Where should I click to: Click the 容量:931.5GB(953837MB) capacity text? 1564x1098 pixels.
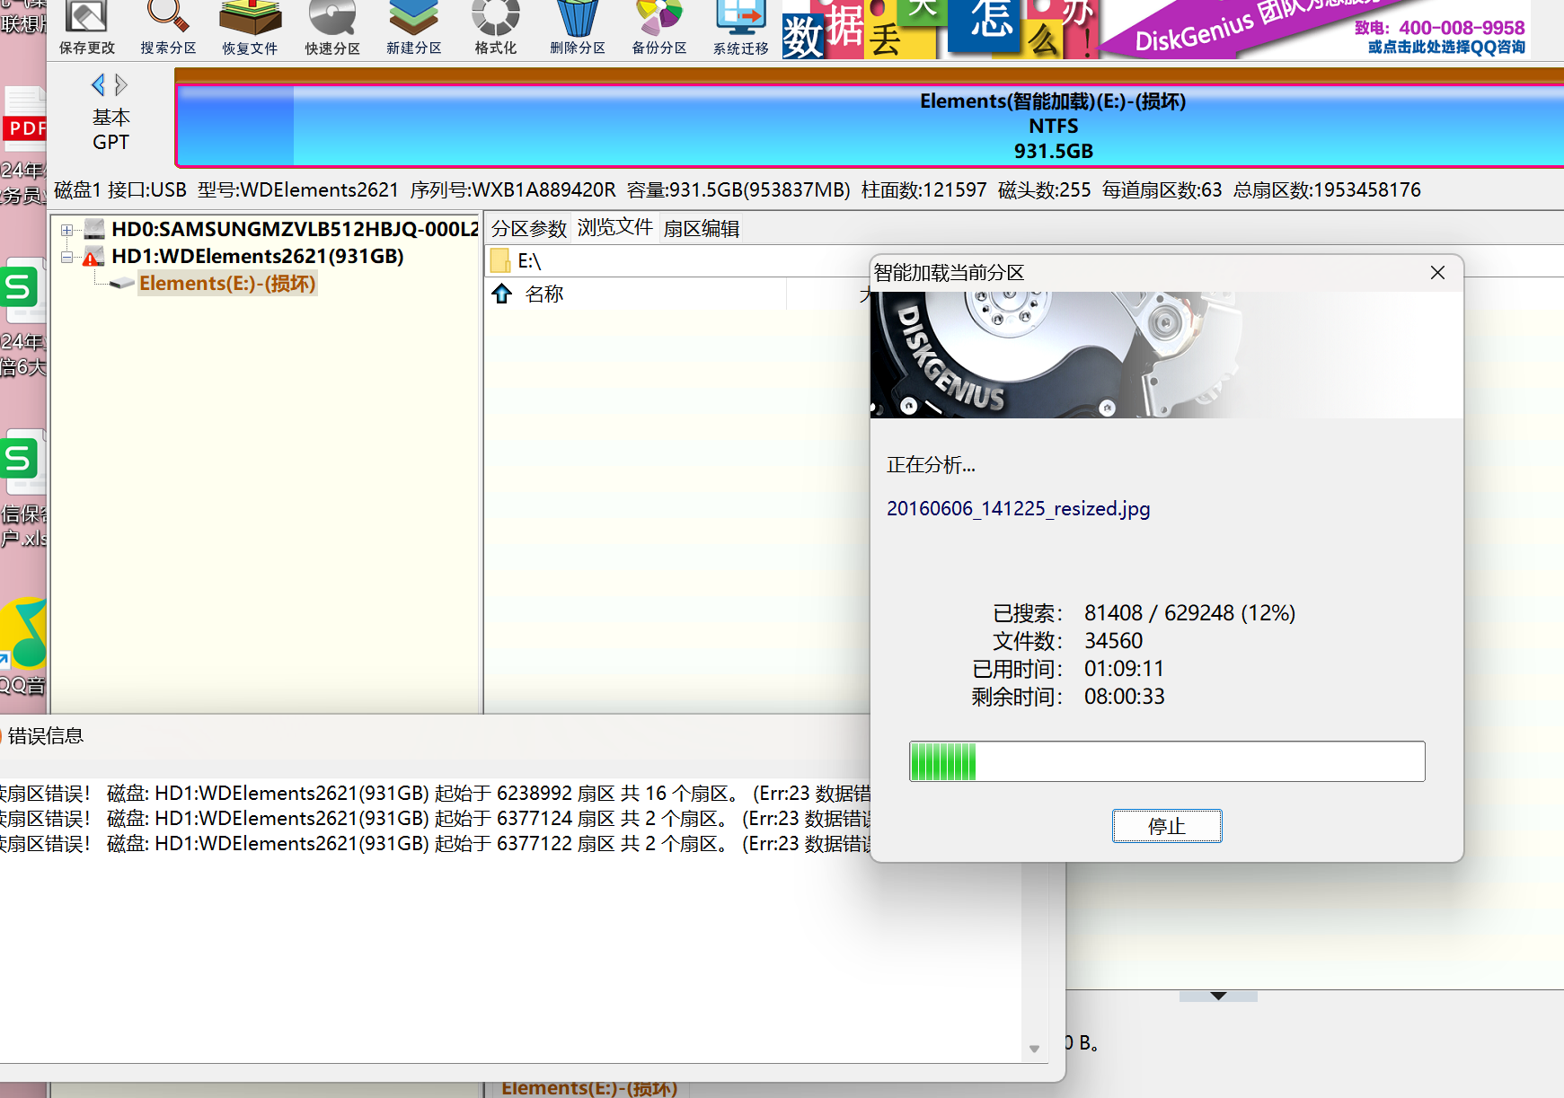(x=738, y=190)
